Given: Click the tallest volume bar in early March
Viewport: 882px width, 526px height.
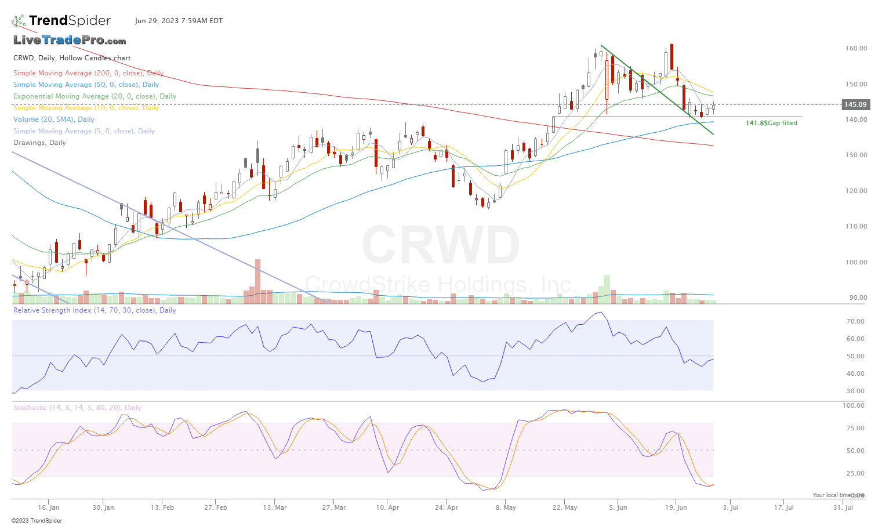Looking at the screenshot, I should (257, 281).
